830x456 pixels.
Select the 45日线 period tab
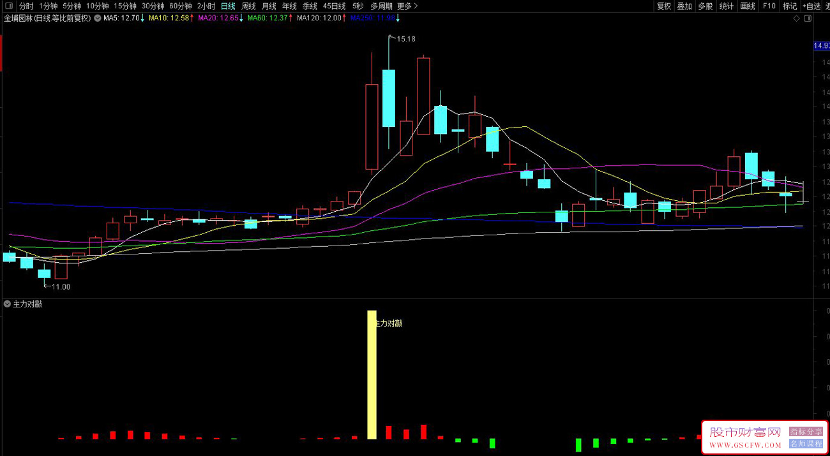pos(334,6)
